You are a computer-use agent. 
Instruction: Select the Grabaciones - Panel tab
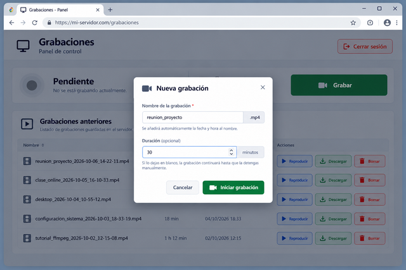coord(60,10)
